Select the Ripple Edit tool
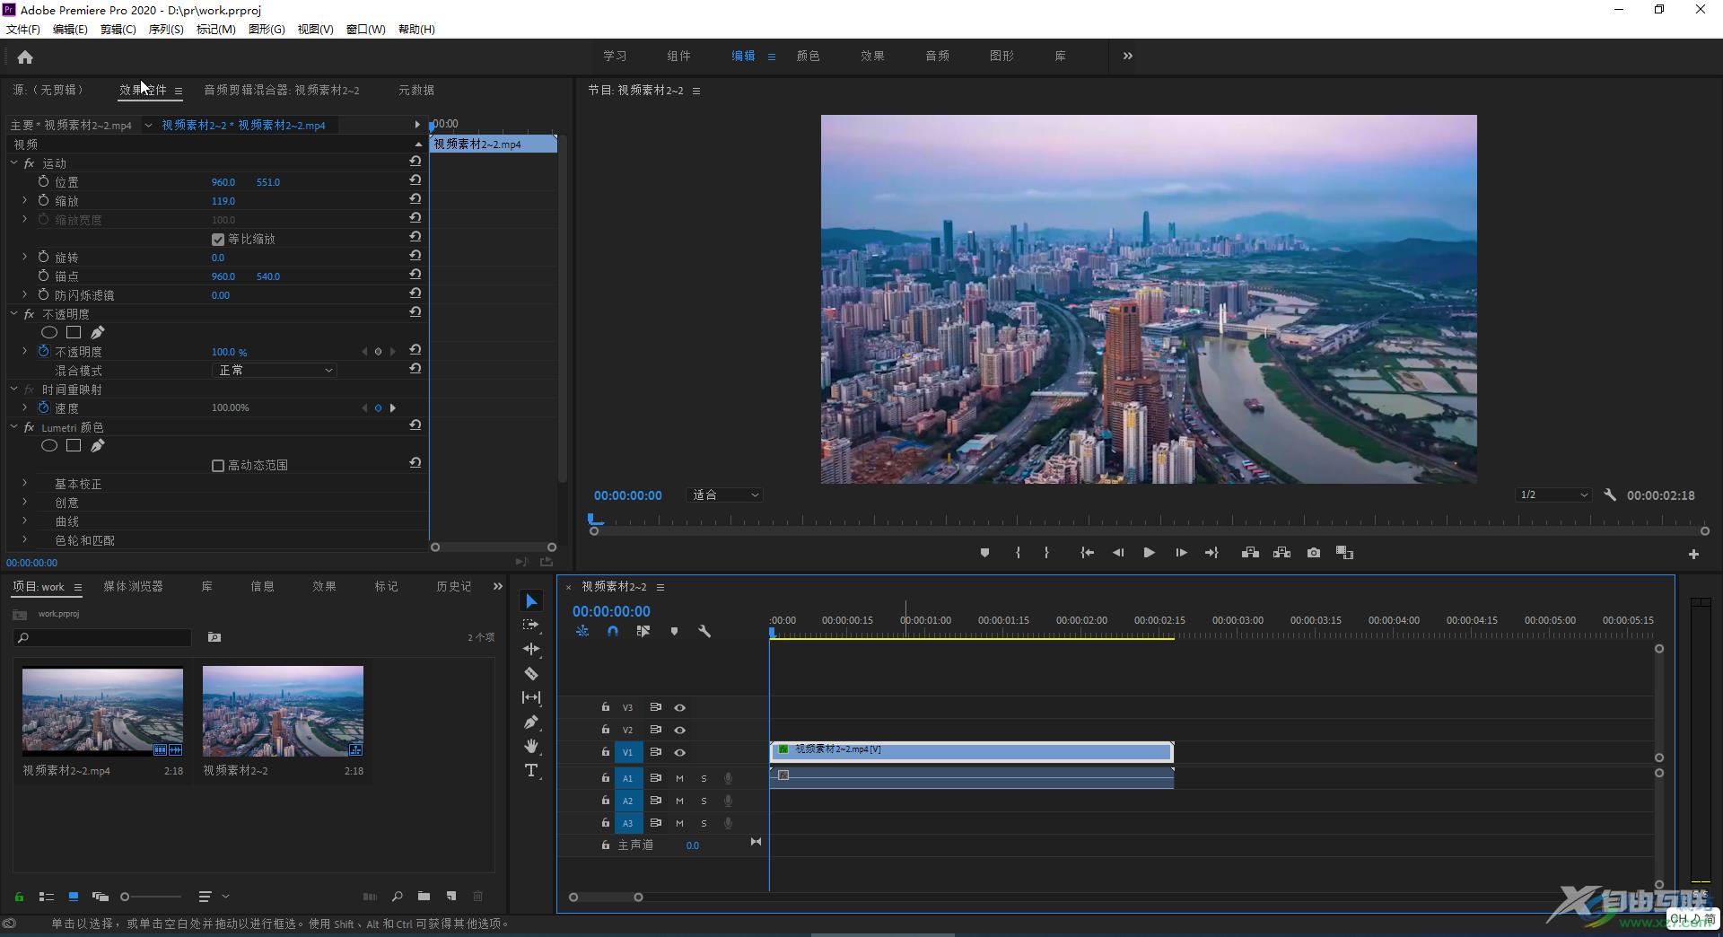The width and height of the screenshot is (1723, 937). tap(531, 649)
